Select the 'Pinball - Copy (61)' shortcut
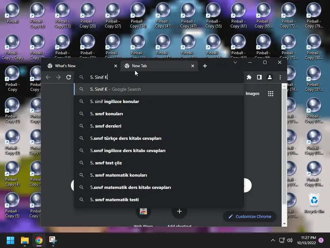The image size is (330, 248). 238,15
